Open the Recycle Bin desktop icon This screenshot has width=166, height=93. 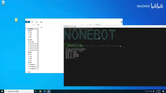[3, 3]
